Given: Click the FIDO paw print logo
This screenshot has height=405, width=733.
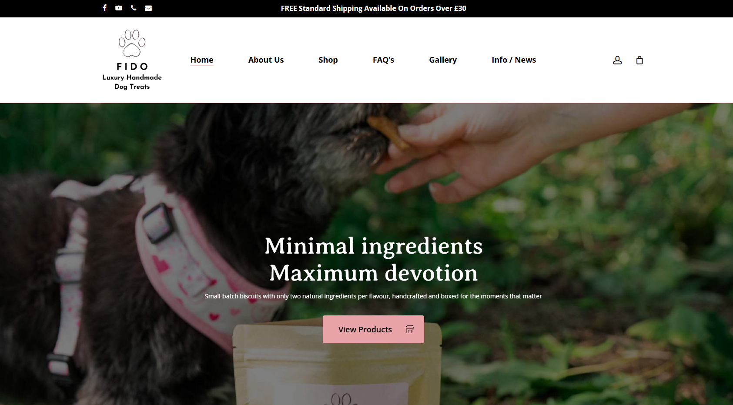Looking at the screenshot, I should (132, 44).
